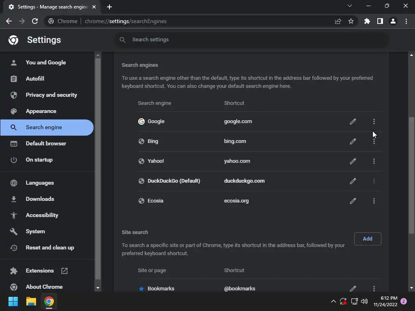Open more actions for Google row
Screen dimensions: 415x311
click(x=374, y=121)
